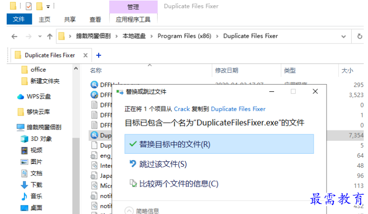Click 本地磁盘 in the address path
Screen dimensions: 368x214
134,36
